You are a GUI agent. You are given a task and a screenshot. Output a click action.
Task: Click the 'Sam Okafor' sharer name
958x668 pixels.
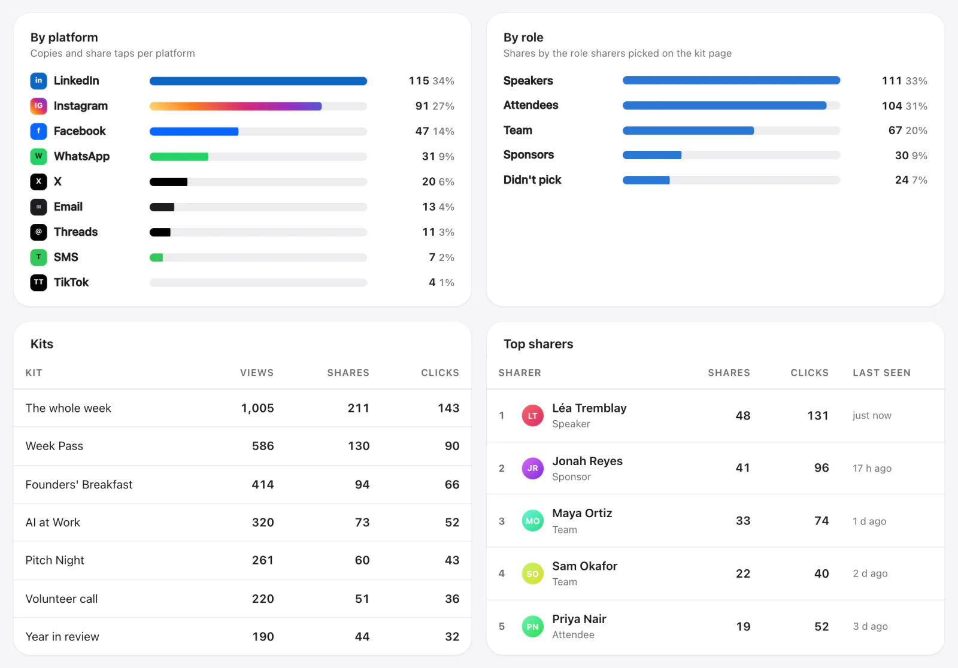click(584, 566)
